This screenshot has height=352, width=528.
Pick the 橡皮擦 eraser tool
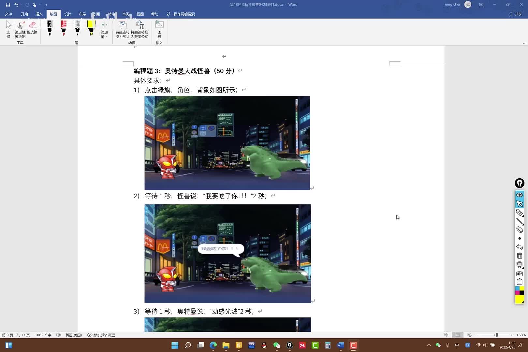32,27
